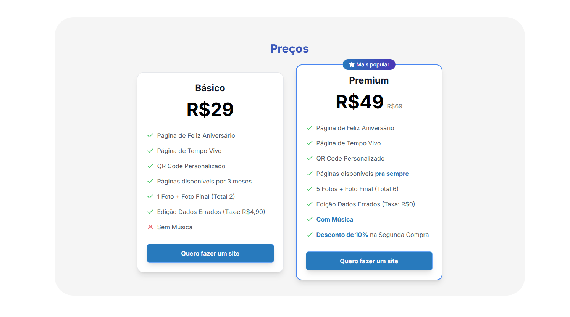570x317 pixels.
Task: Click the checkmark next to Desconto de 10%
Action: pos(309,234)
